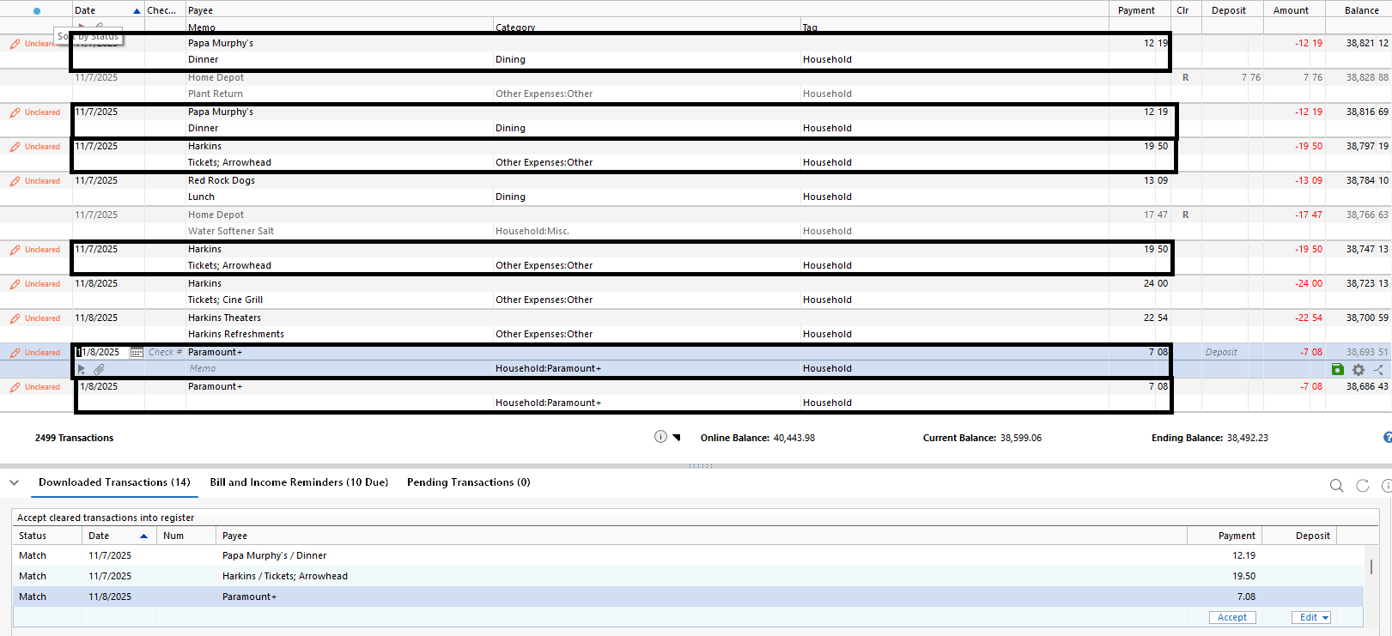Viewport: 1392px width, 636px height.
Task: Click Uncleared pencil on balance 38,816 69 row
Action: point(15,112)
